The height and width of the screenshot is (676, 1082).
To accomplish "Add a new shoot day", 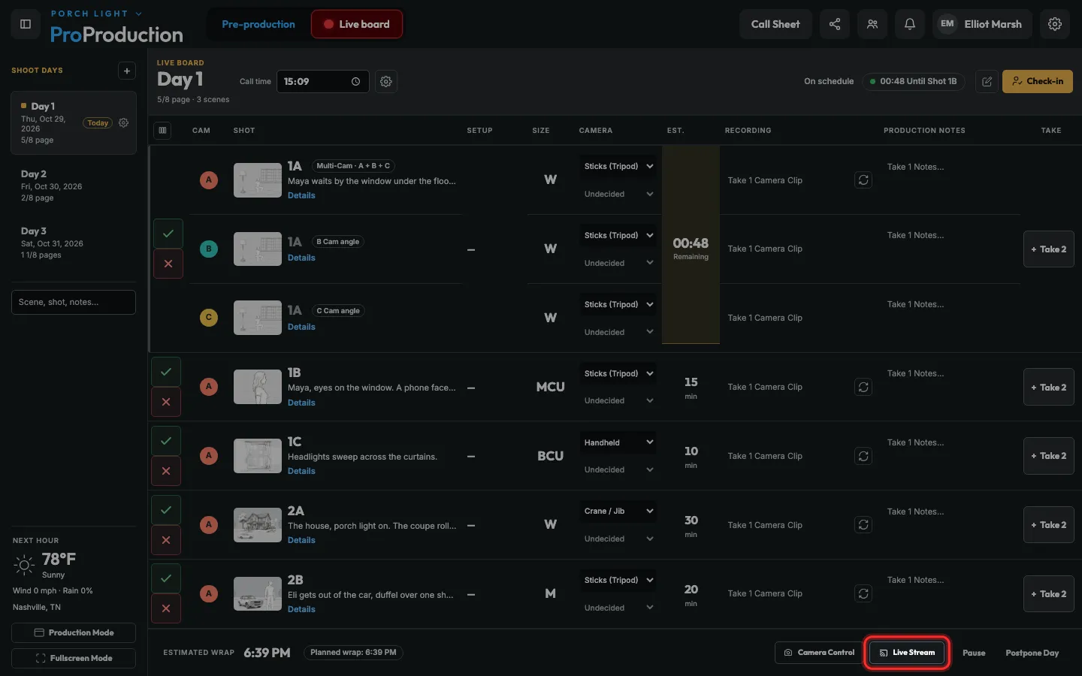I will (127, 71).
